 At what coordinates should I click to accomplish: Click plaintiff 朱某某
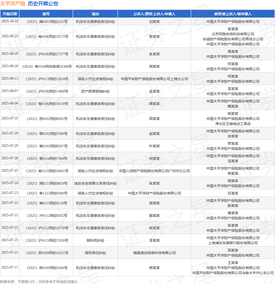click(154, 54)
